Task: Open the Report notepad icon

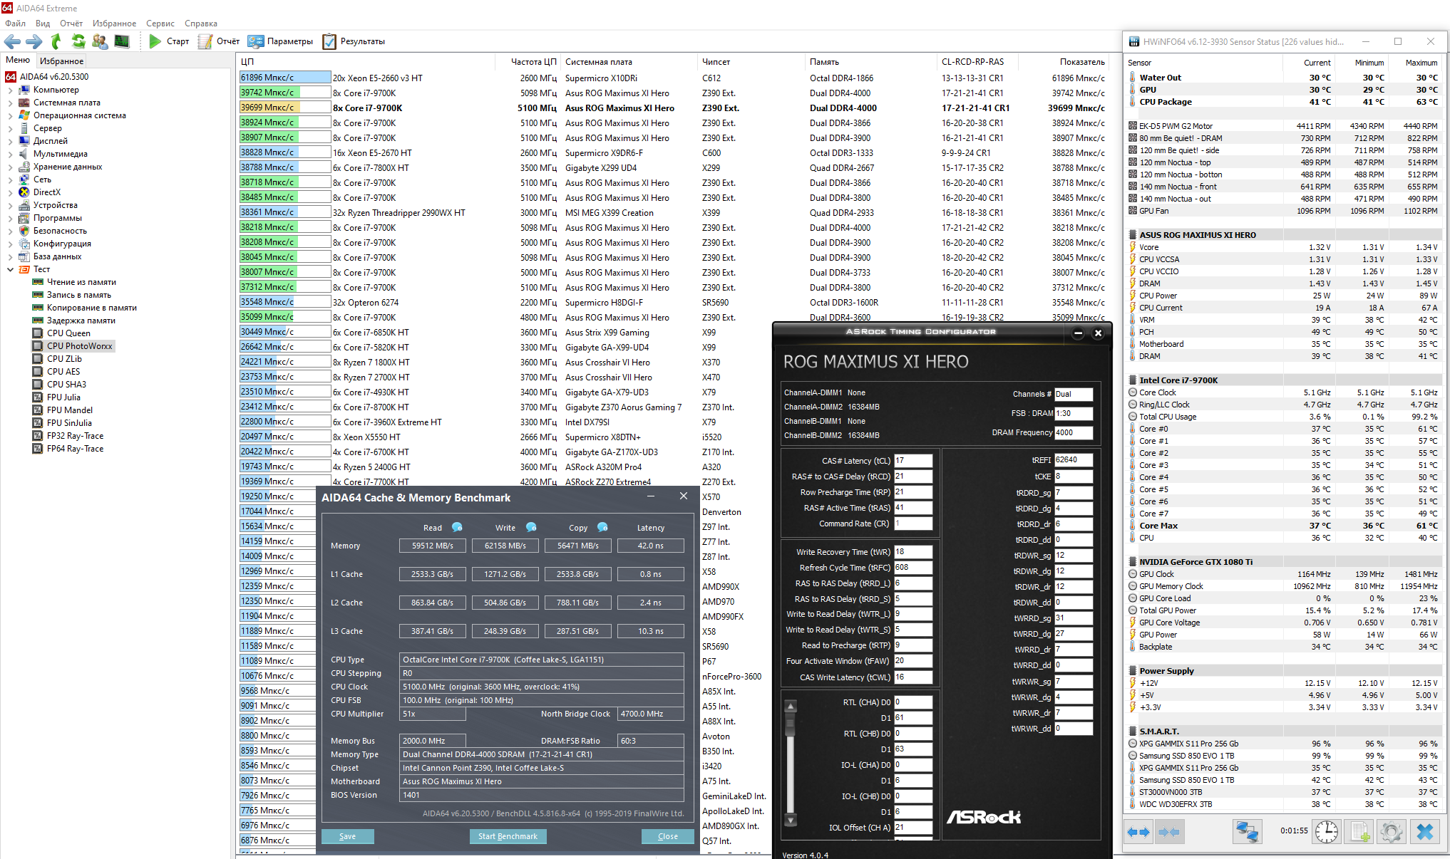Action: click(x=205, y=41)
